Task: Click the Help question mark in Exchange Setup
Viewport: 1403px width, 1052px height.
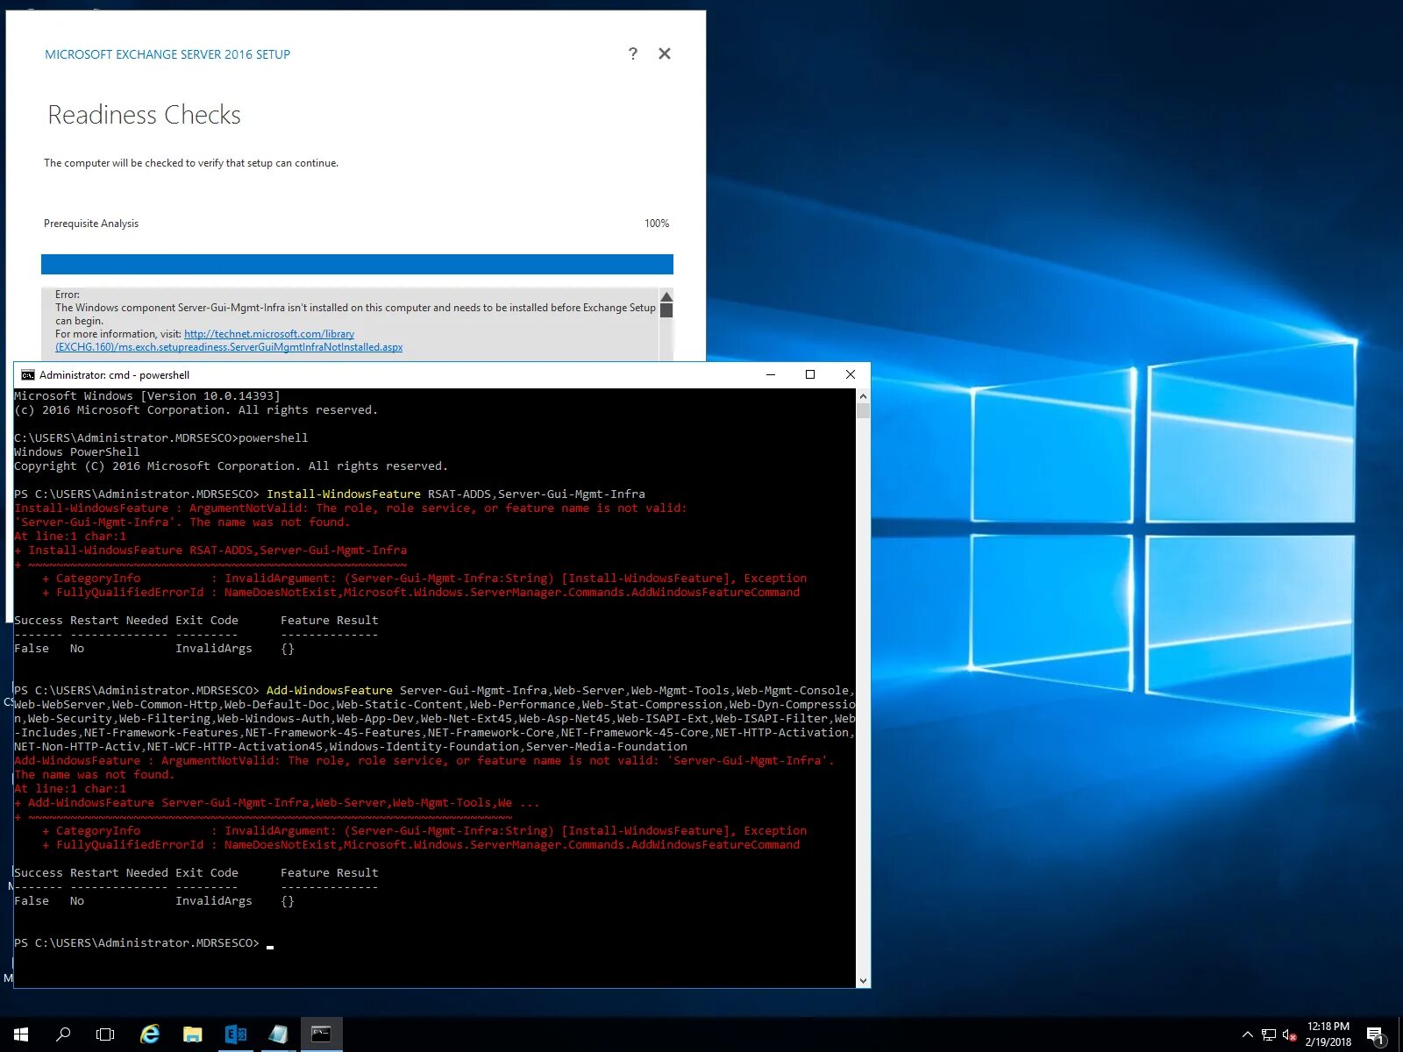Action: pyautogui.click(x=632, y=53)
